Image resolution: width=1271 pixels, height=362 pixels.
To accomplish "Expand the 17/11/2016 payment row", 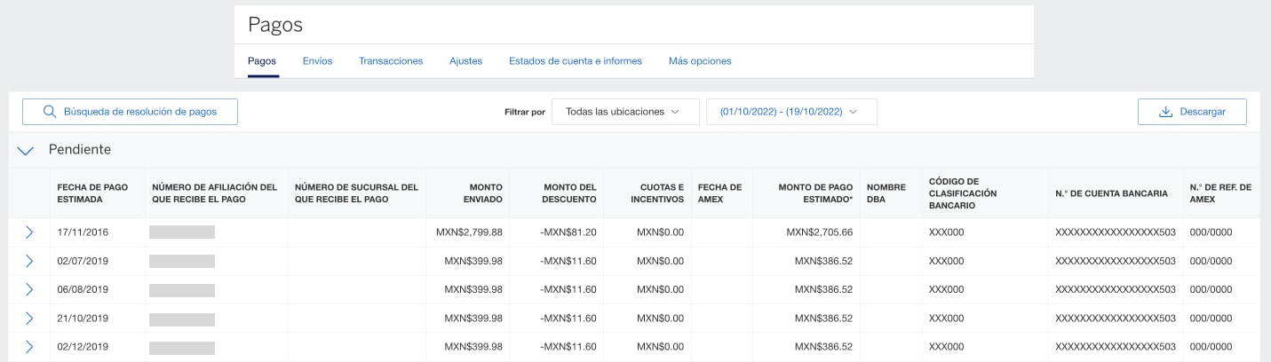I will pos(29,232).
